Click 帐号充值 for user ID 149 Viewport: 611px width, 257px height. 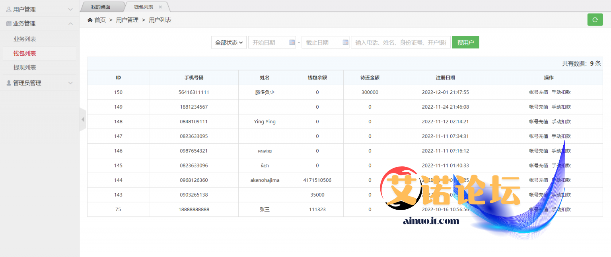[539, 107]
